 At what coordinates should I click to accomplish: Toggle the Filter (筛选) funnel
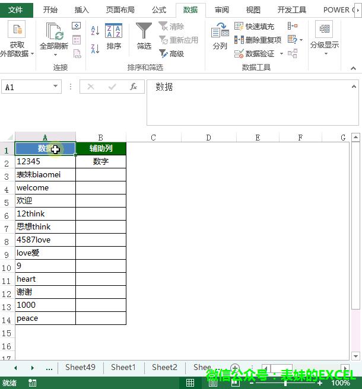click(x=144, y=36)
